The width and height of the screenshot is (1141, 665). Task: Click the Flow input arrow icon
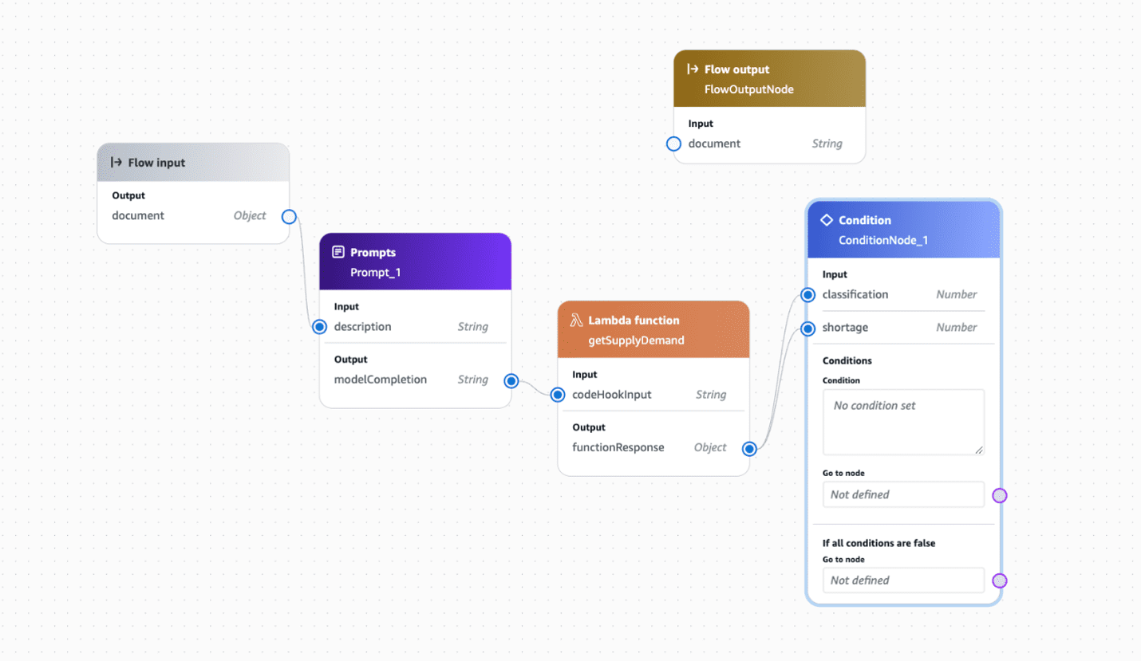point(116,162)
